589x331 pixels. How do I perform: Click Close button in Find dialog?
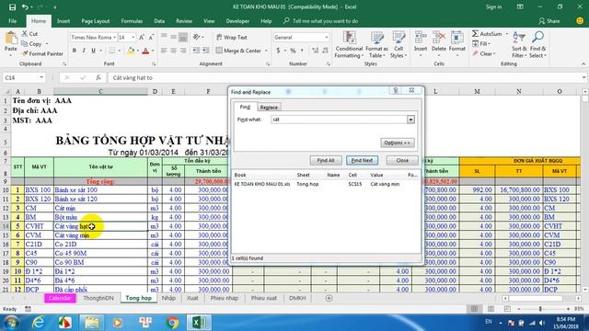402,160
